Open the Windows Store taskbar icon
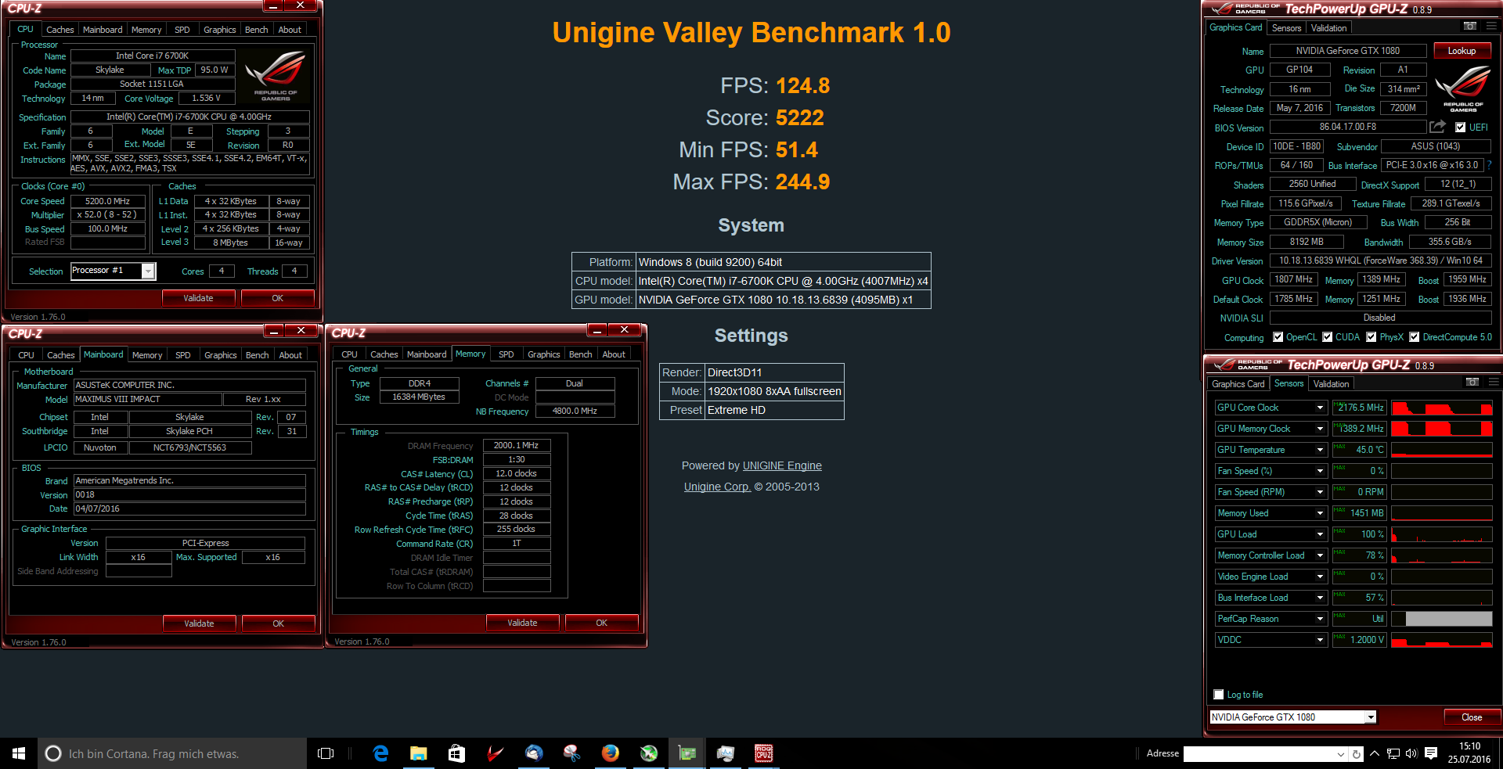This screenshot has height=769, width=1503. (x=456, y=753)
